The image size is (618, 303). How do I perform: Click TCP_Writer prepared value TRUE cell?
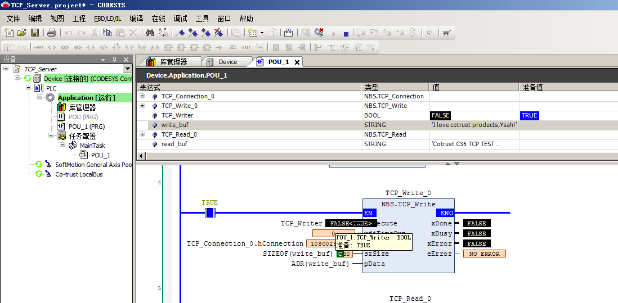[x=529, y=115]
